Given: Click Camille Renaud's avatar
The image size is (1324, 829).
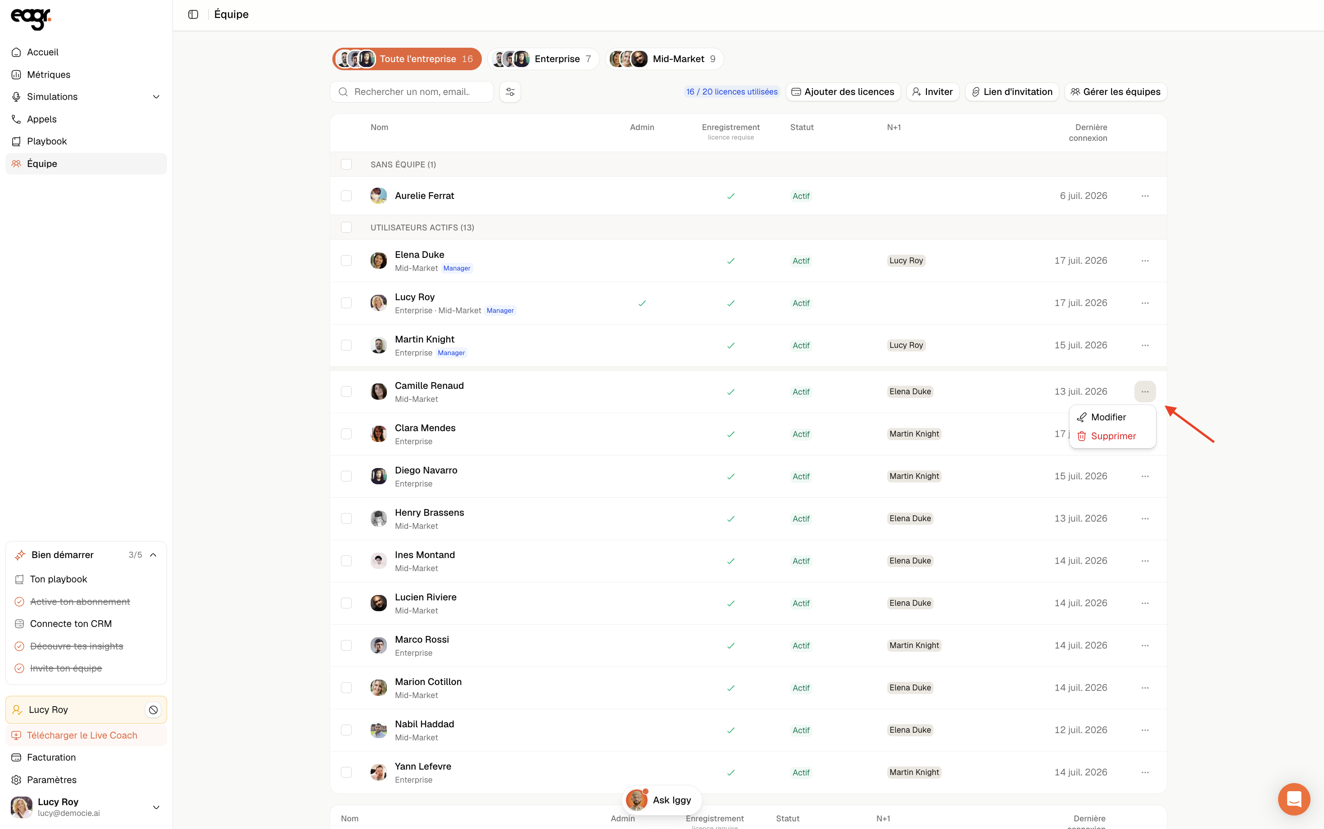Looking at the screenshot, I should click(378, 392).
